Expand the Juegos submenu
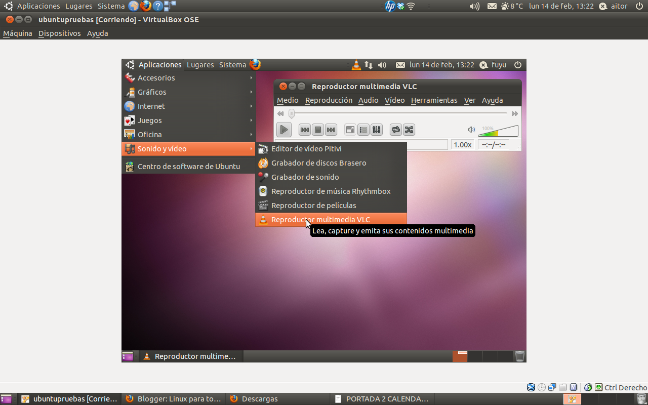Image resolution: width=648 pixels, height=405 pixels. 189,120
